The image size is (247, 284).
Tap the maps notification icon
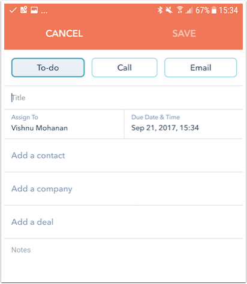click(x=23, y=10)
